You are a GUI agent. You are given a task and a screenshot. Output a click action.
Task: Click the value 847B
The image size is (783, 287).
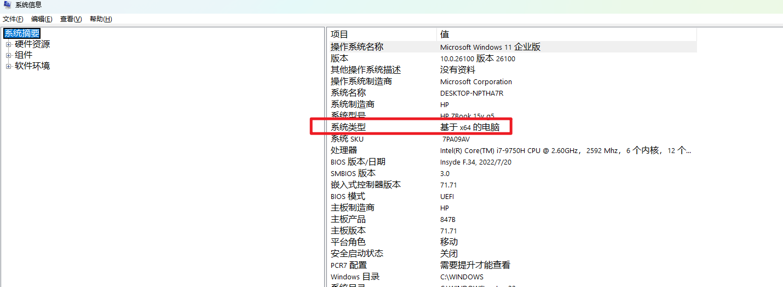pos(449,219)
